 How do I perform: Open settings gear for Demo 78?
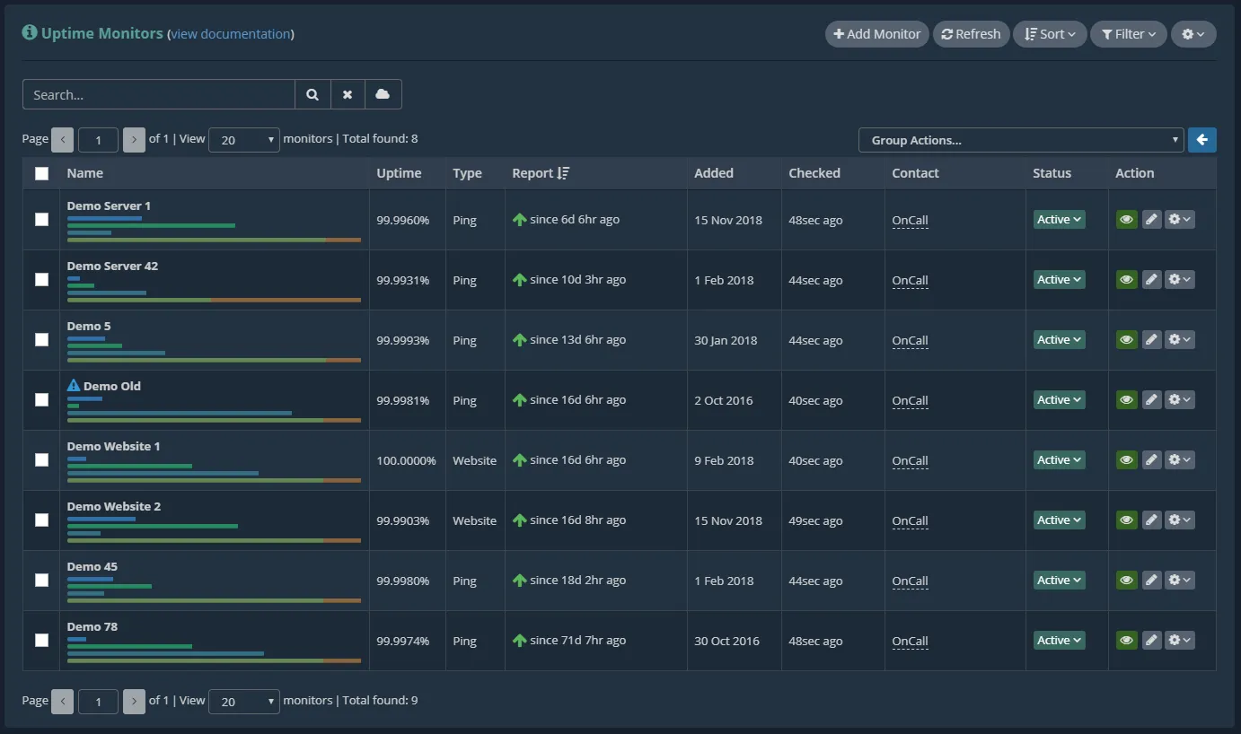pos(1179,640)
